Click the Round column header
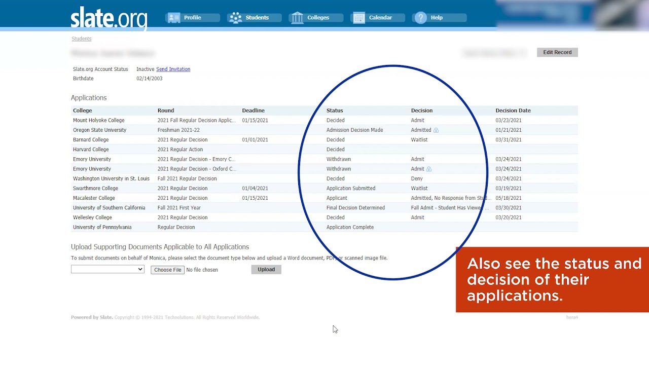 click(166, 111)
